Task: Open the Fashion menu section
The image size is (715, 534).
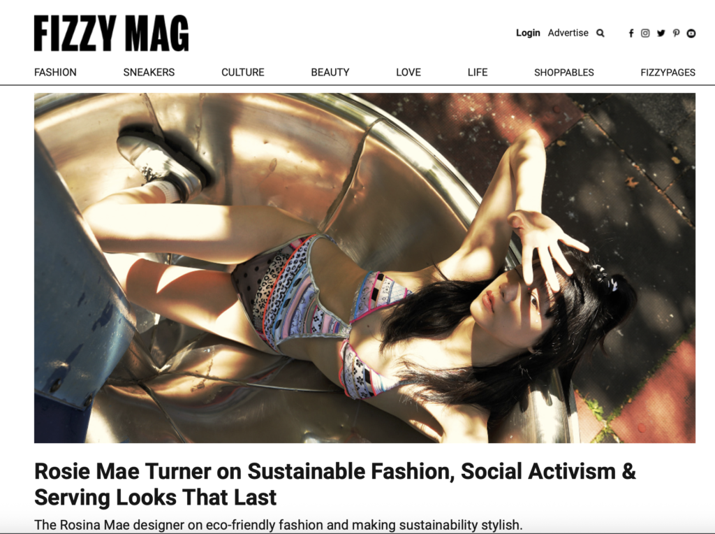Action: point(55,72)
